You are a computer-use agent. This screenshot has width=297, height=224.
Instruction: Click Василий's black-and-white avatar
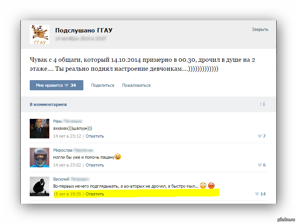point(40,186)
